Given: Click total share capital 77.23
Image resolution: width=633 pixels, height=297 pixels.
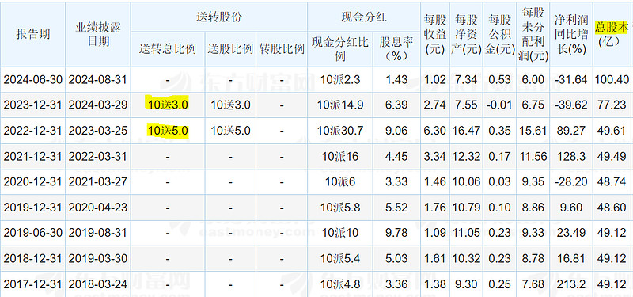Looking at the screenshot, I should click(x=612, y=105).
